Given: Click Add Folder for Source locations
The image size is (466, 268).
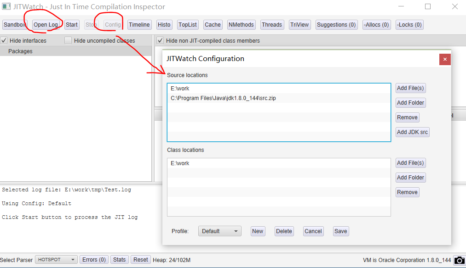Looking at the screenshot, I should point(410,103).
